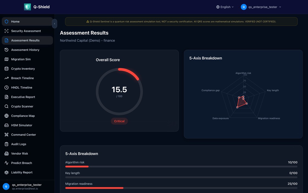
Task: Click the 25/100 Migration readiness value
Action: point(293,184)
